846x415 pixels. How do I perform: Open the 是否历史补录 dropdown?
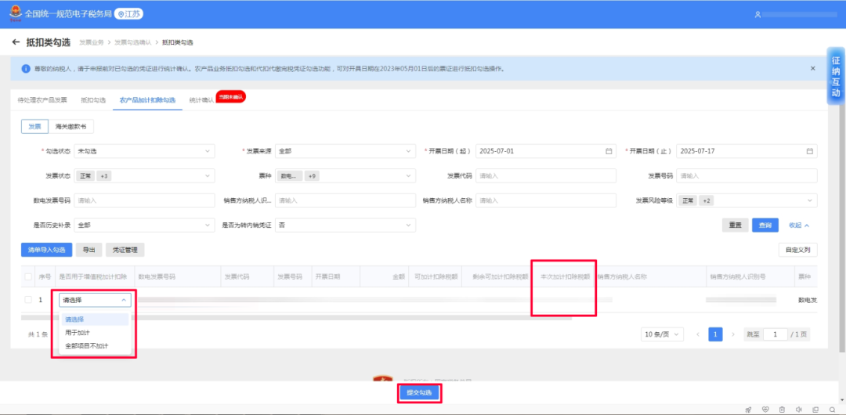point(144,225)
